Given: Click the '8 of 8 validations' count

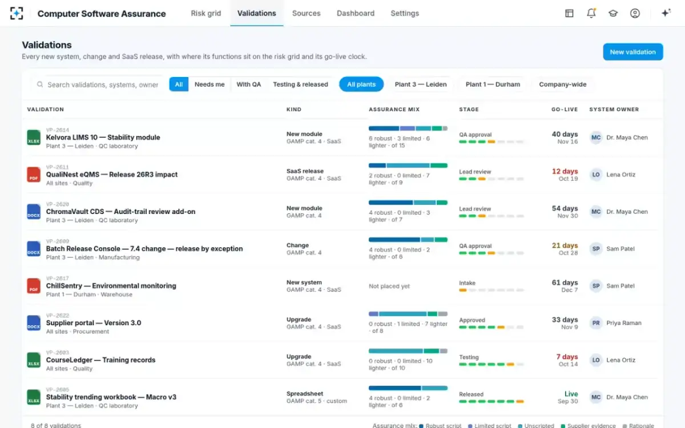Looking at the screenshot, I should [x=55, y=425].
